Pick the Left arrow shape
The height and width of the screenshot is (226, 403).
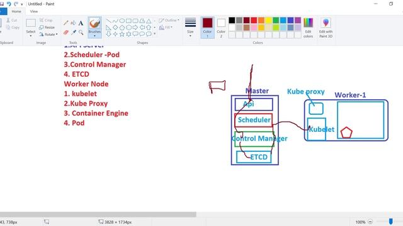142,28
